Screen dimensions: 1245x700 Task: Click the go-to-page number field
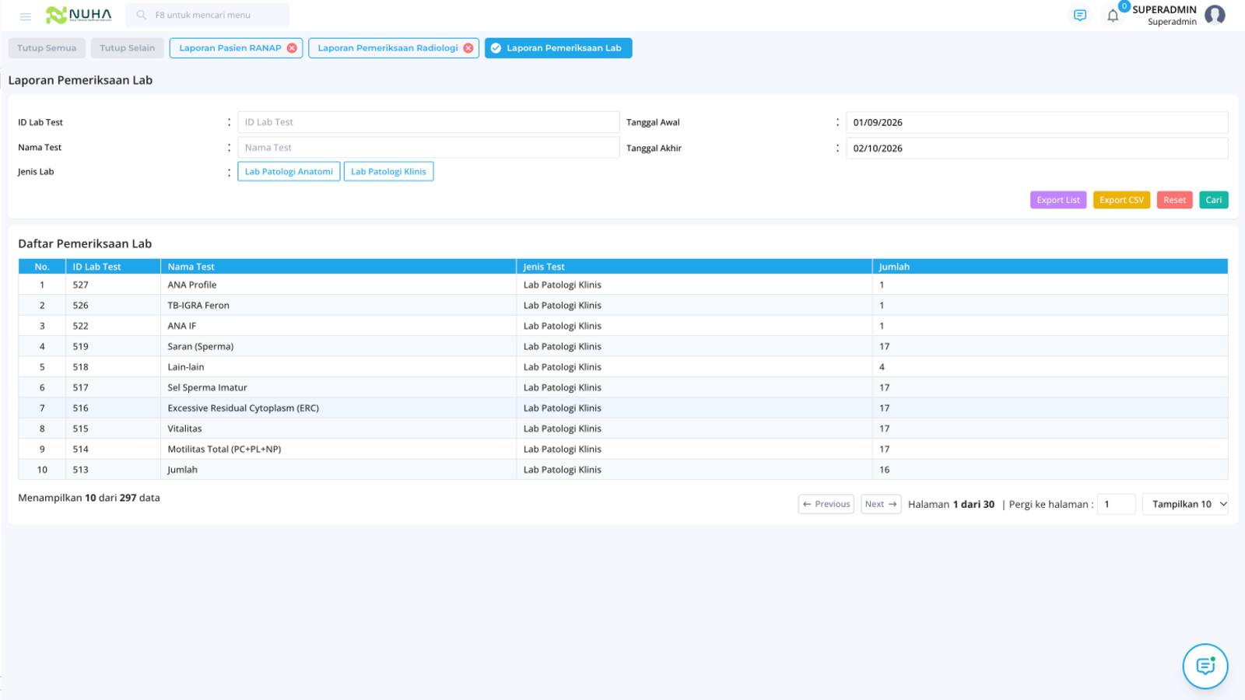point(1116,504)
